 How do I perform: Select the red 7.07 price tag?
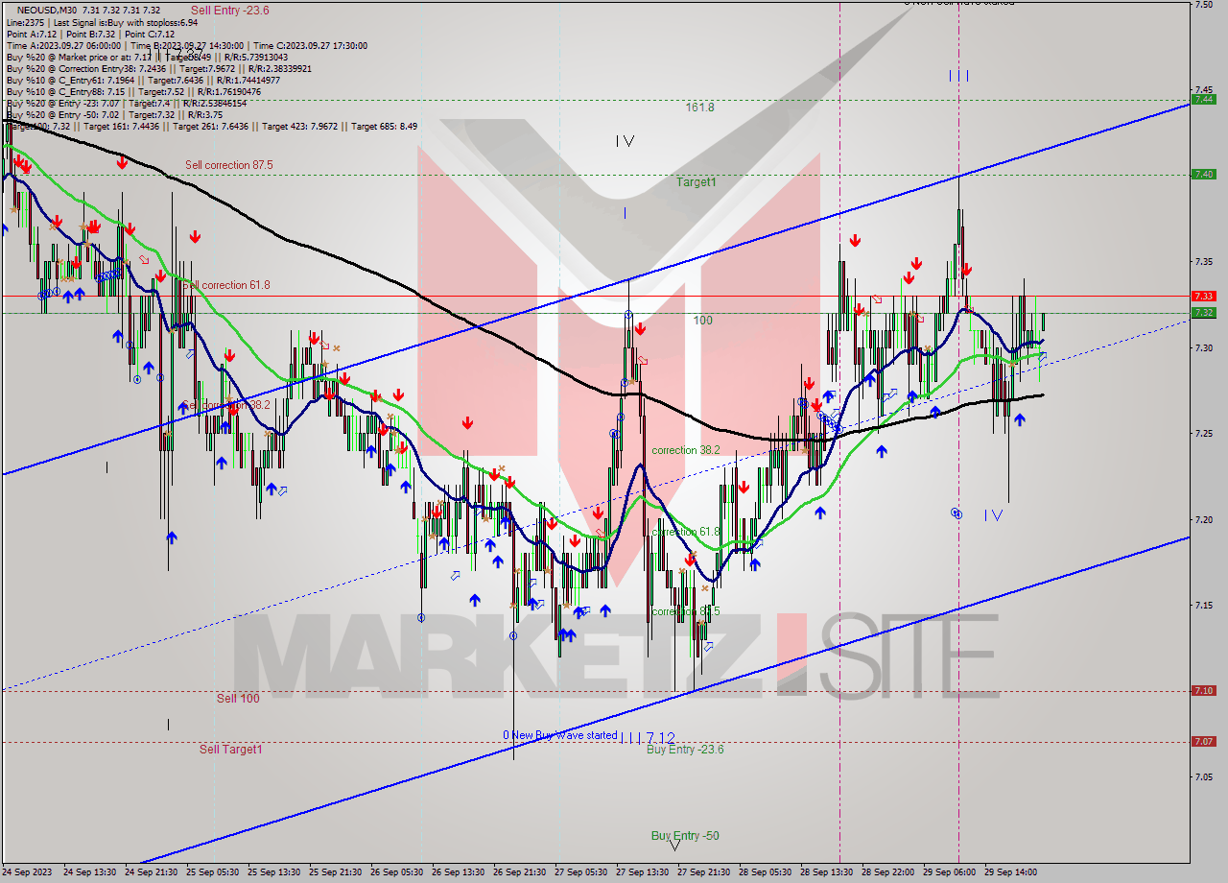(x=1203, y=741)
